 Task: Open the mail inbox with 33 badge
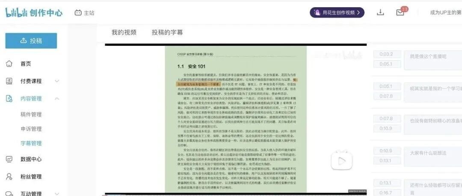tap(400, 13)
